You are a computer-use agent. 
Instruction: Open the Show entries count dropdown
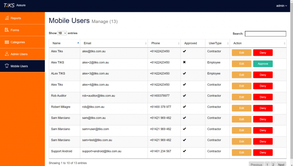[62, 33]
